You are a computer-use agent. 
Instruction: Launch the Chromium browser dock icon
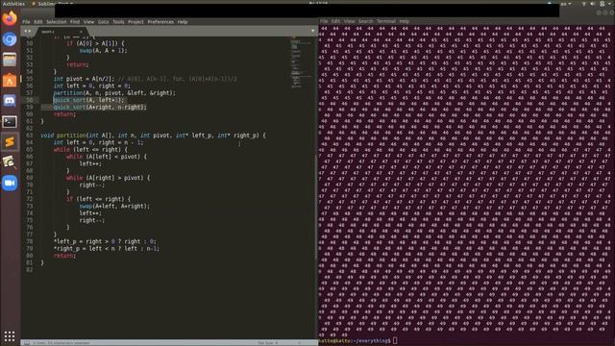click(x=10, y=39)
